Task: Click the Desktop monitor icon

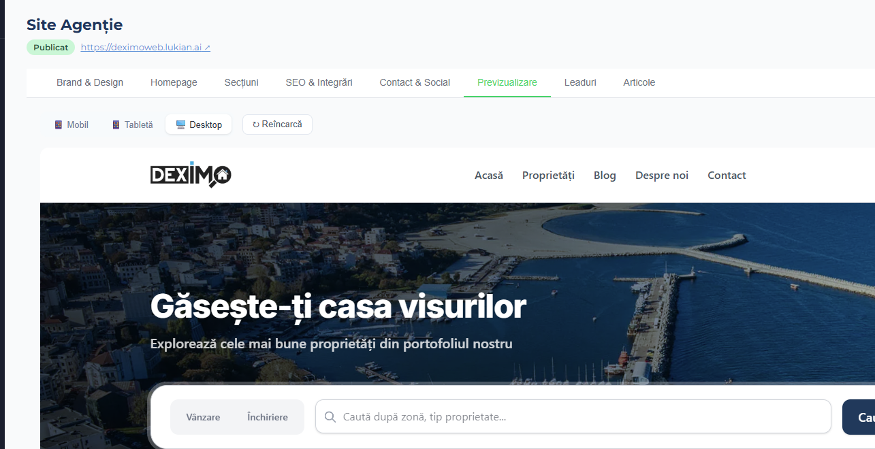Action: 180,124
